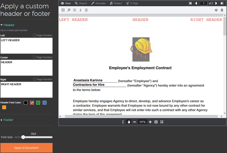Open the View menu tab

click(x=66, y=3)
